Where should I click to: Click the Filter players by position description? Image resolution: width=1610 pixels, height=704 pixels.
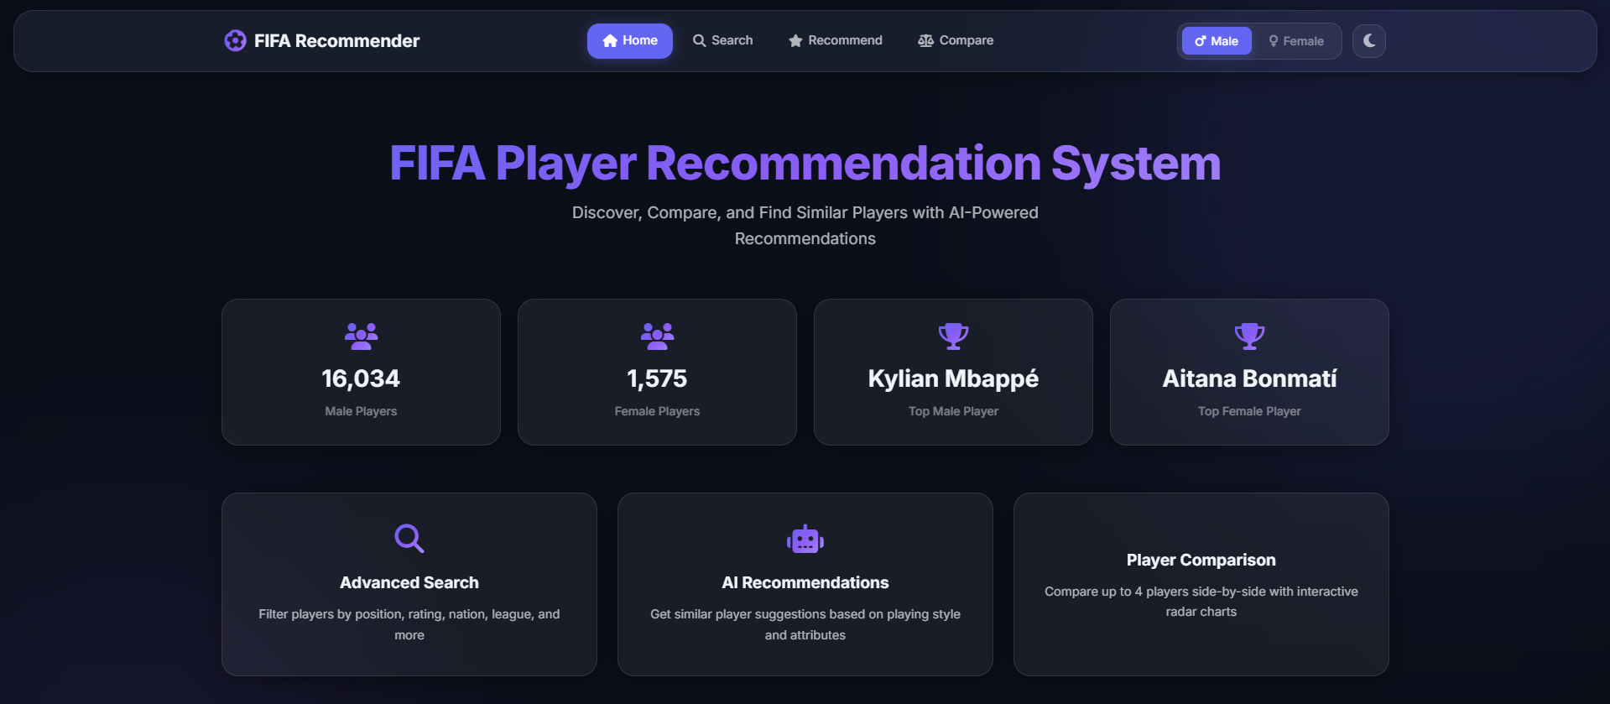[x=409, y=624]
